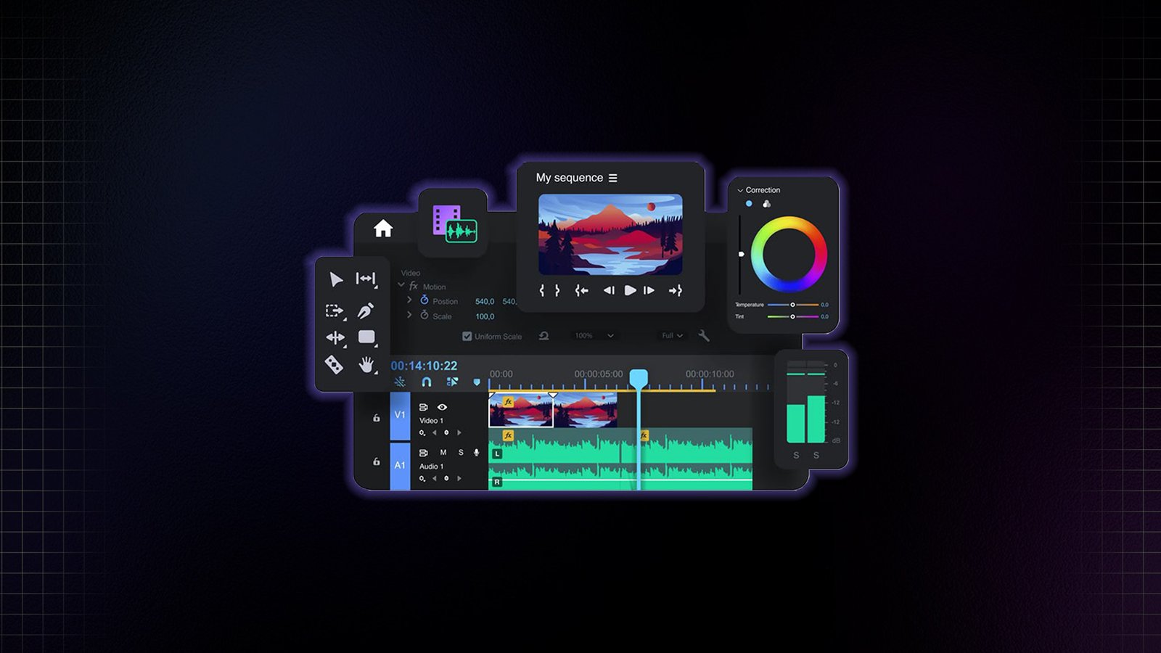Image resolution: width=1161 pixels, height=653 pixels.
Task: Select the Track Select Forward tool
Action: click(x=335, y=311)
